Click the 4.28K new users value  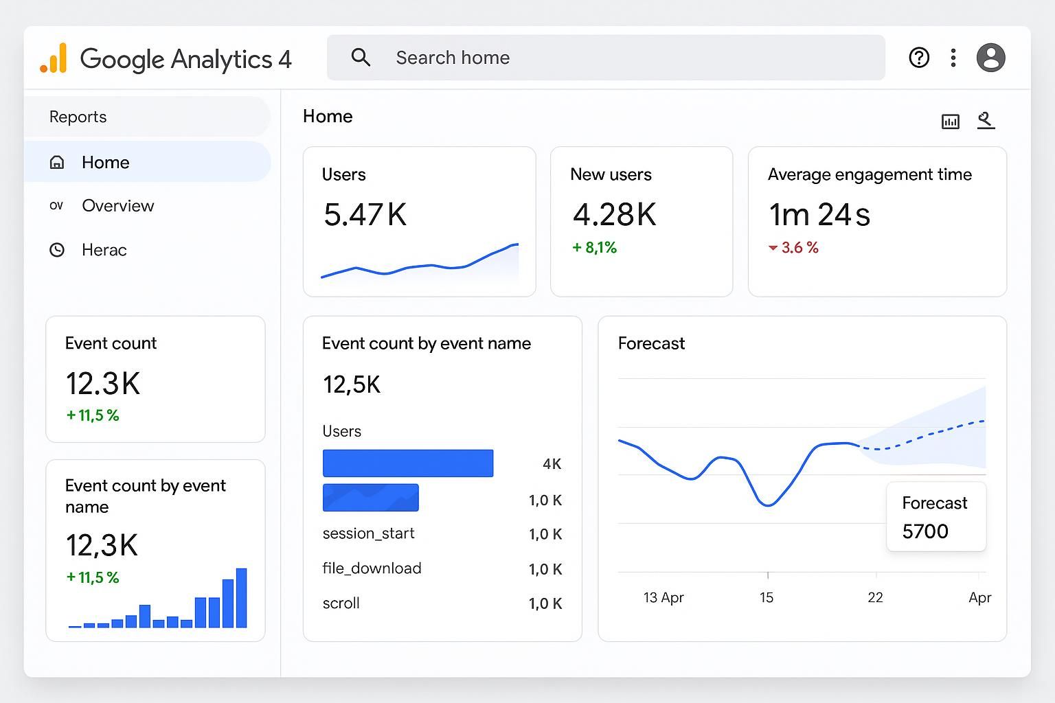(614, 215)
